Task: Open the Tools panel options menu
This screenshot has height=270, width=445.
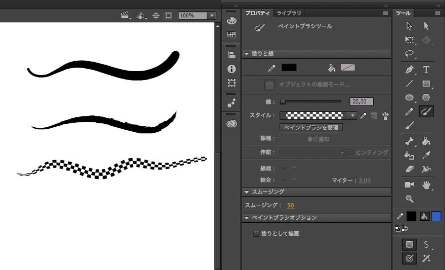Action: coord(438,13)
